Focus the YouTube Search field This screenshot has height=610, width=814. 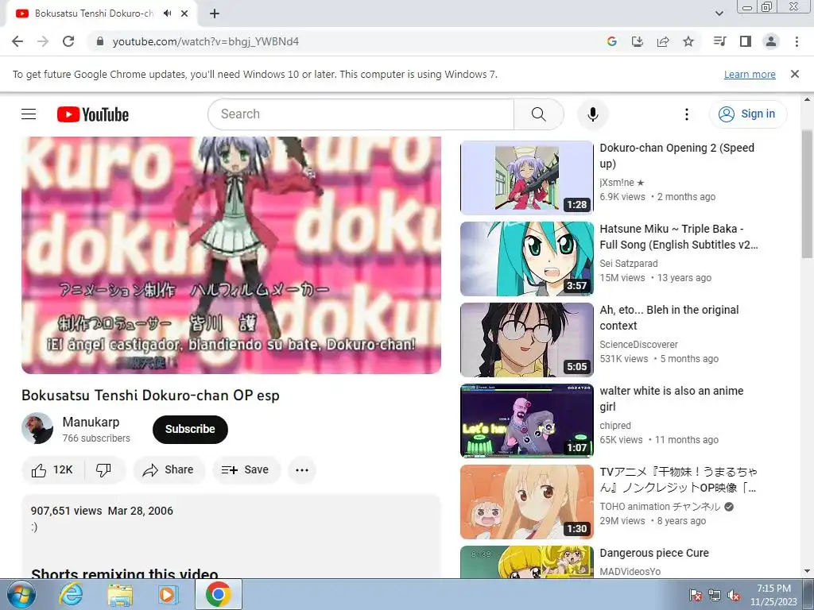pyautogui.click(x=361, y=114)
